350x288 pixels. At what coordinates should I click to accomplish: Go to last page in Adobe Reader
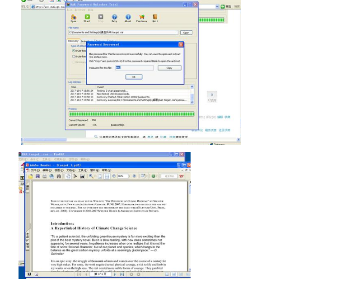click(122, 274)
